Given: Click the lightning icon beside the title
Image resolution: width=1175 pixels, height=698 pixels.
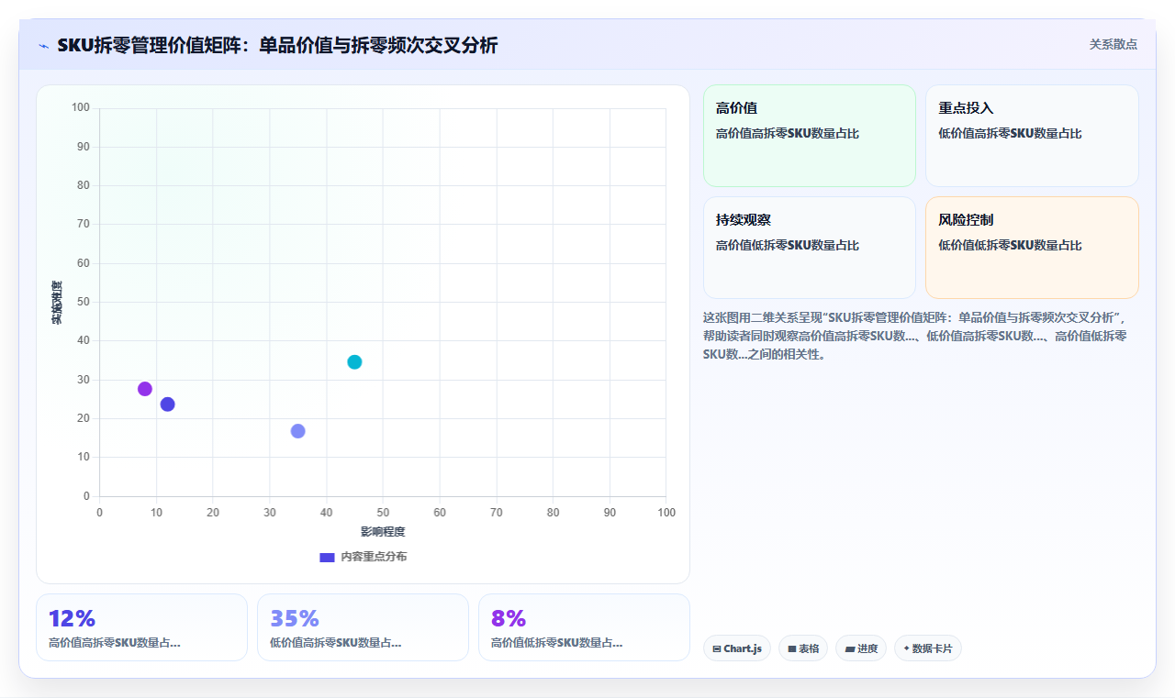Looking at the screenshot, I should [43, 46].
